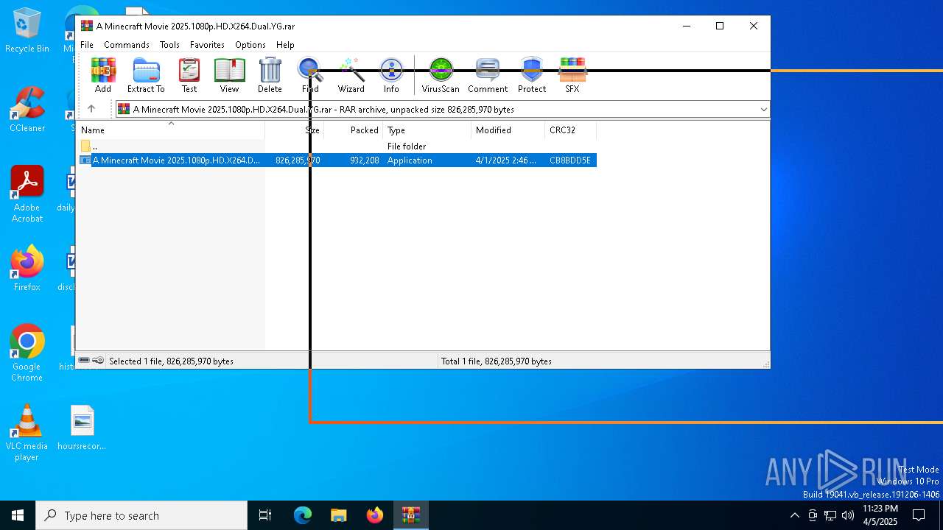This screenshot has height=530, width=943.
Task: Click the drive icon in status bar
Action: click(x=84, y=361)
